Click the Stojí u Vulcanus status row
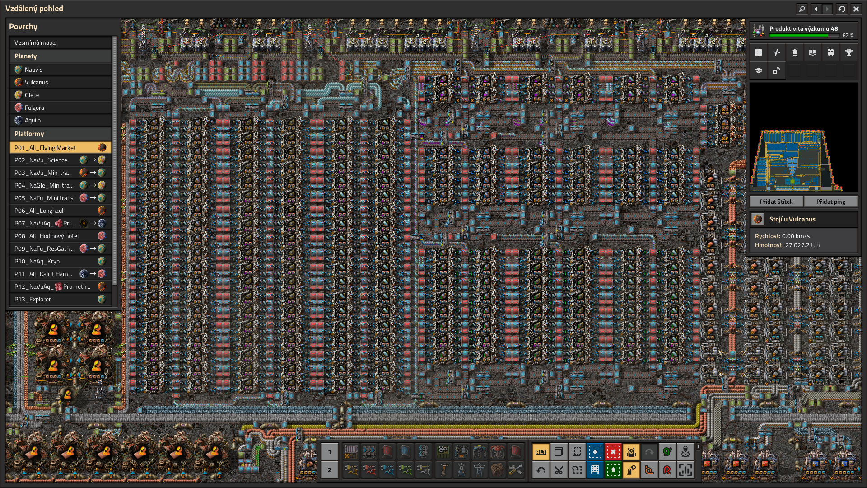Viewport: 867px width, 488px height. pos(803,219)
